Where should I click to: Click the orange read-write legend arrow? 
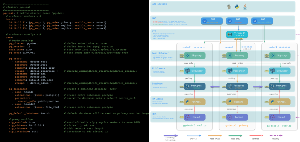(215, 135)
